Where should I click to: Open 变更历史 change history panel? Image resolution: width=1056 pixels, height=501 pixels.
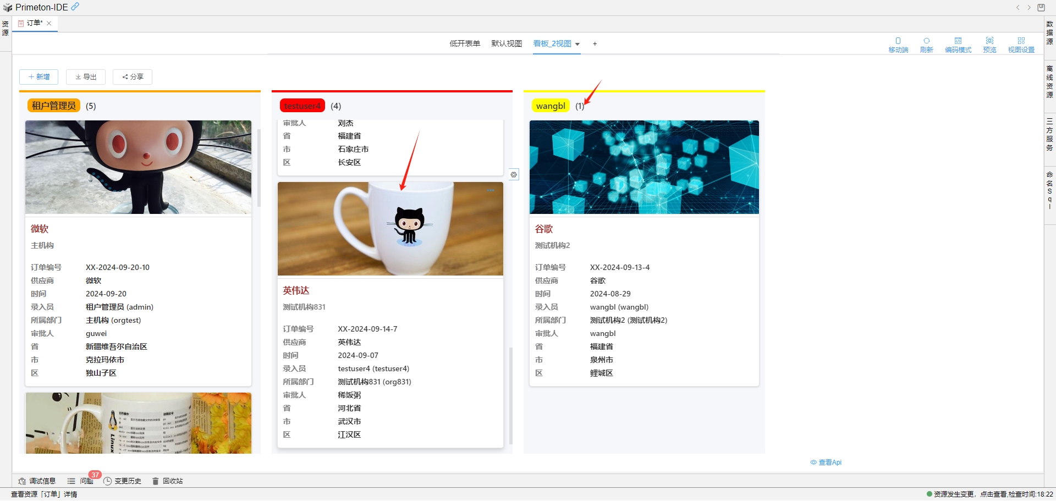click(123, 481)
